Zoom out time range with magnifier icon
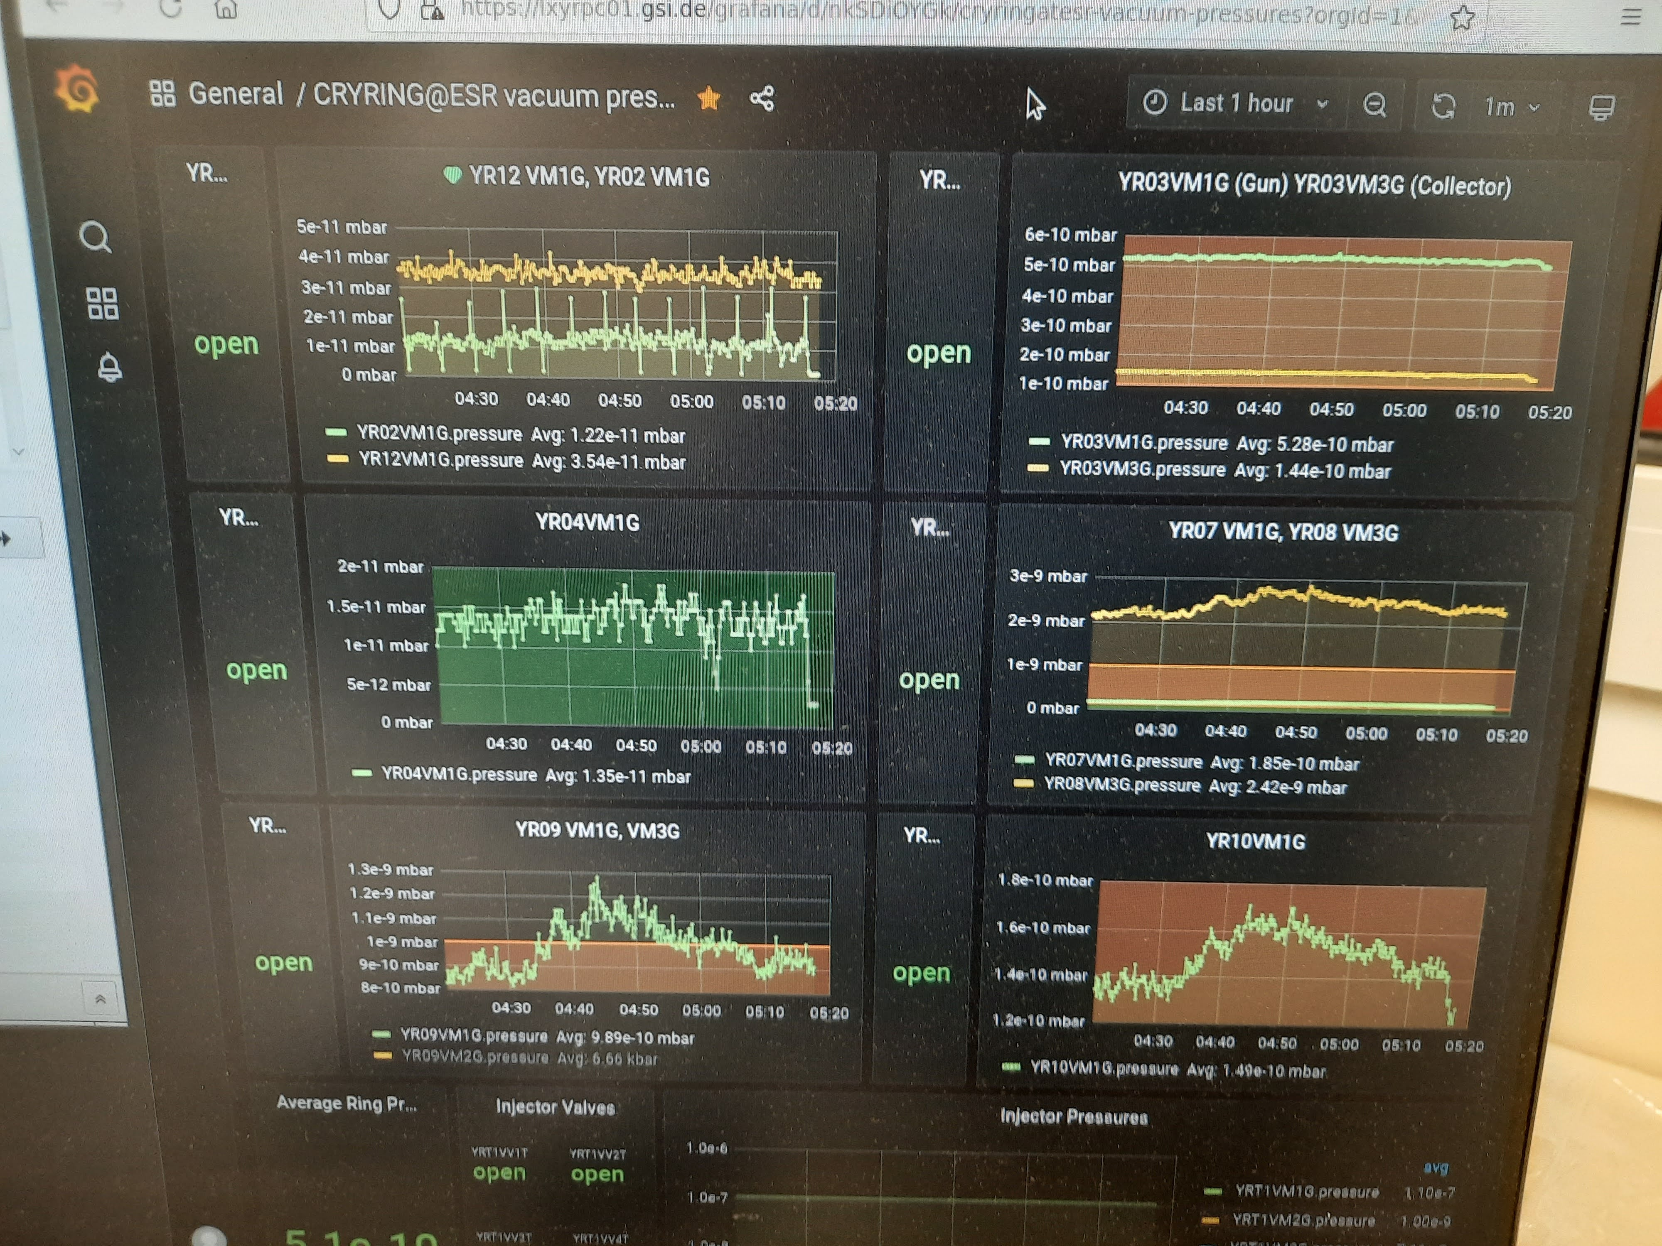The image size is (1662, 1246). pos(1374,105)
